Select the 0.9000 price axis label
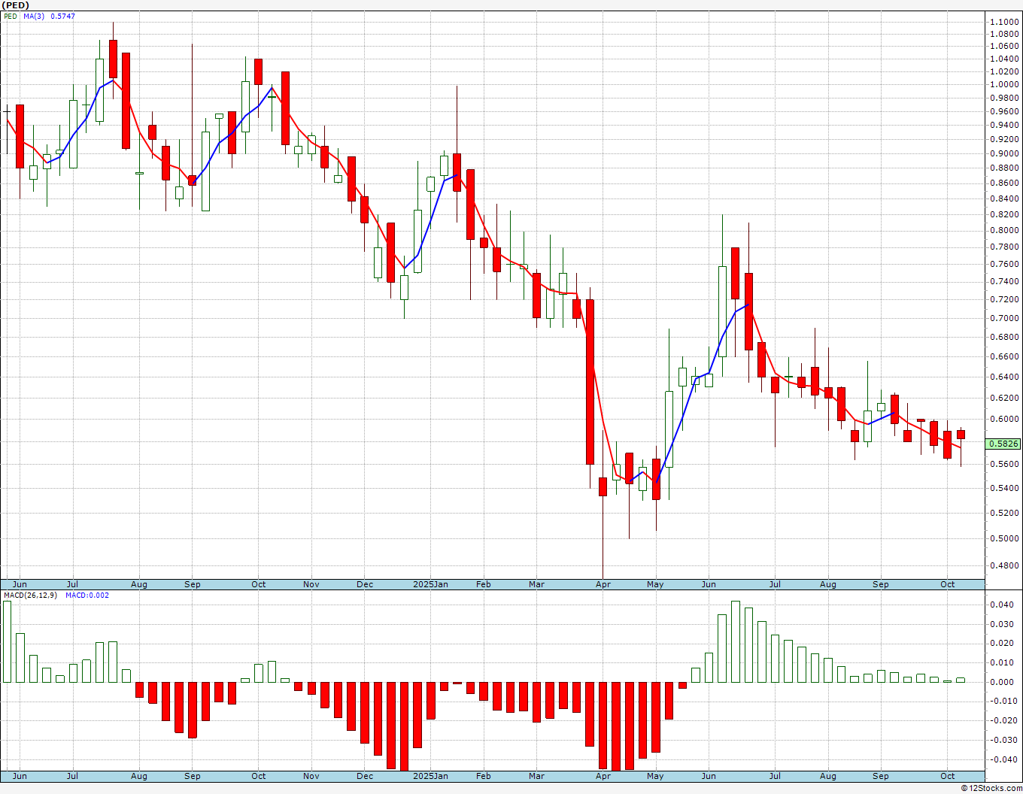Viewport: 1023px width, 794px height. pyautogui.click(x=1005, y=153)
